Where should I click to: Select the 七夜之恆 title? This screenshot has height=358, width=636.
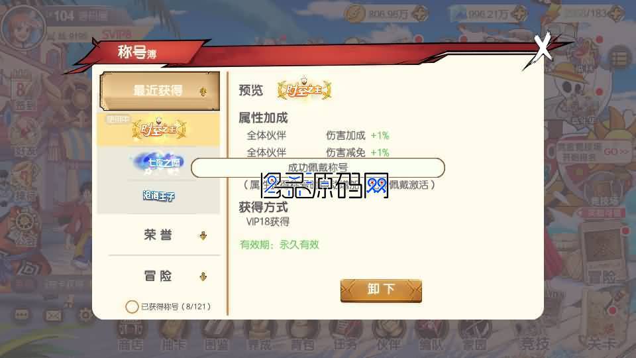tap(158, 163)
